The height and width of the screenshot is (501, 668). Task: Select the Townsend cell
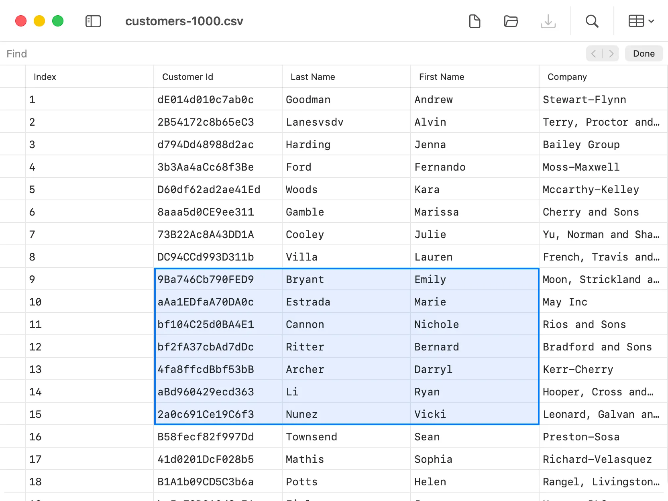[x=346, y=436]
